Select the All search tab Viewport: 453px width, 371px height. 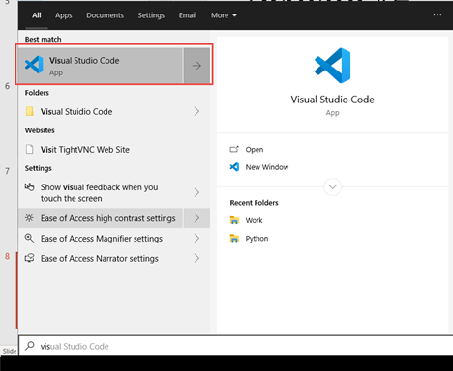pyautogui.click(x=37, y=15)
